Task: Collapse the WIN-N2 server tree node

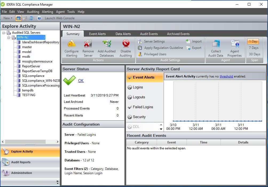Action: click(x=9, y=37)
